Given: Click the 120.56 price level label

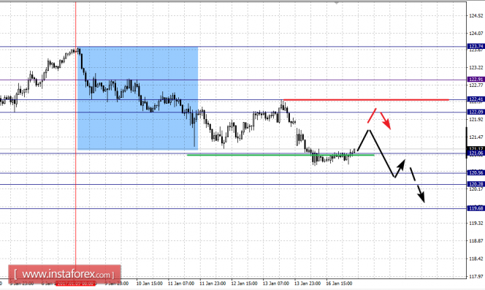Looking at the screenshot, I should click(476, 172).
